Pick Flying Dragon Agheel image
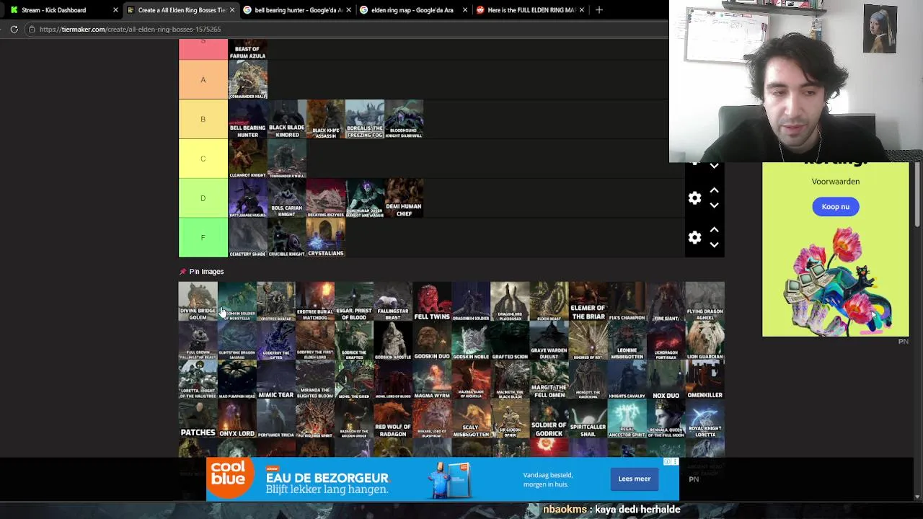This screenshot has width=923, height=519. pyautogui.click(x=705, y=301)
